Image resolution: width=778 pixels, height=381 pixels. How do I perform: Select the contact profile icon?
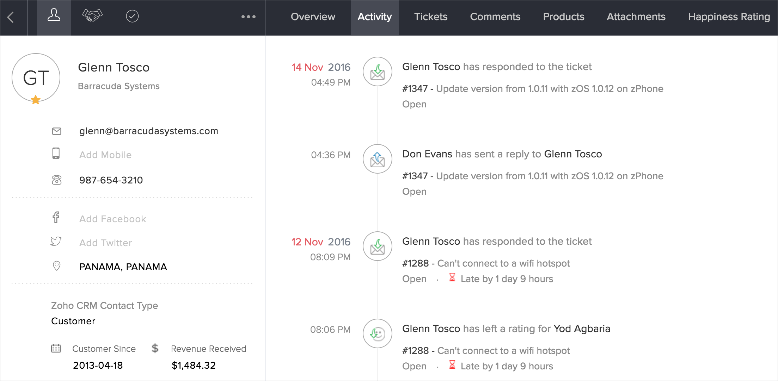(54, 16)
